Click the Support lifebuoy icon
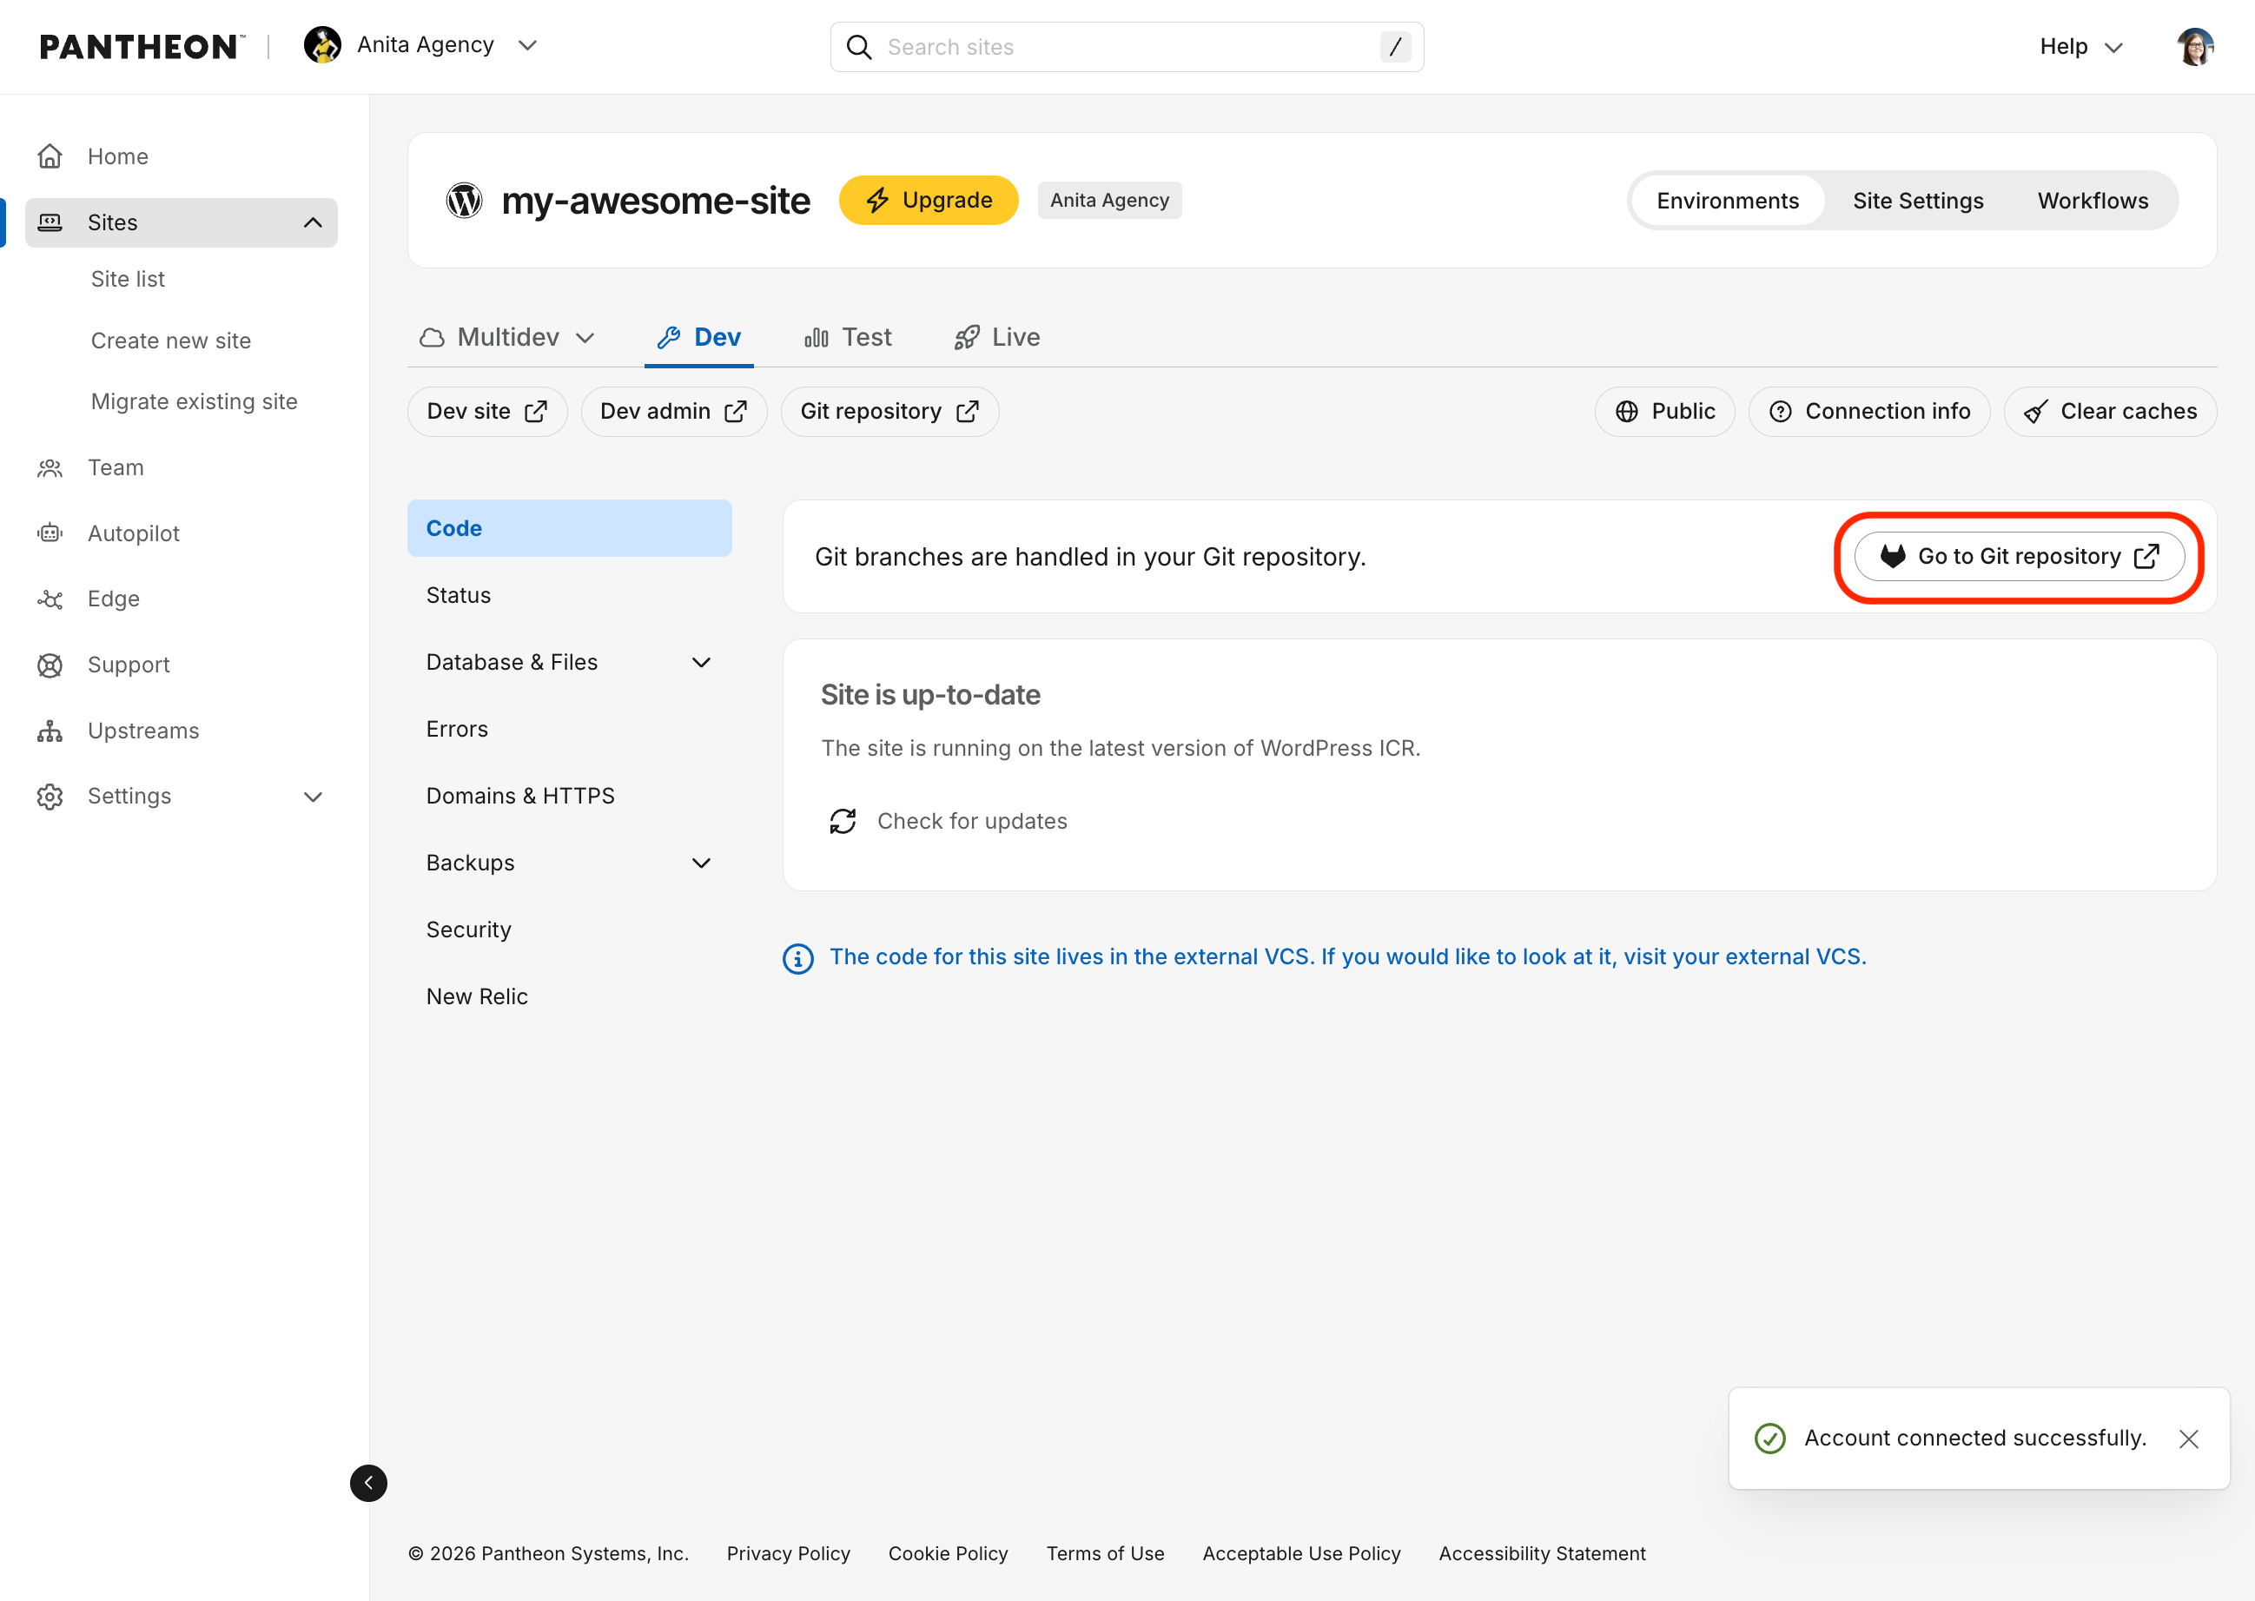 click(x=50, y=665)
